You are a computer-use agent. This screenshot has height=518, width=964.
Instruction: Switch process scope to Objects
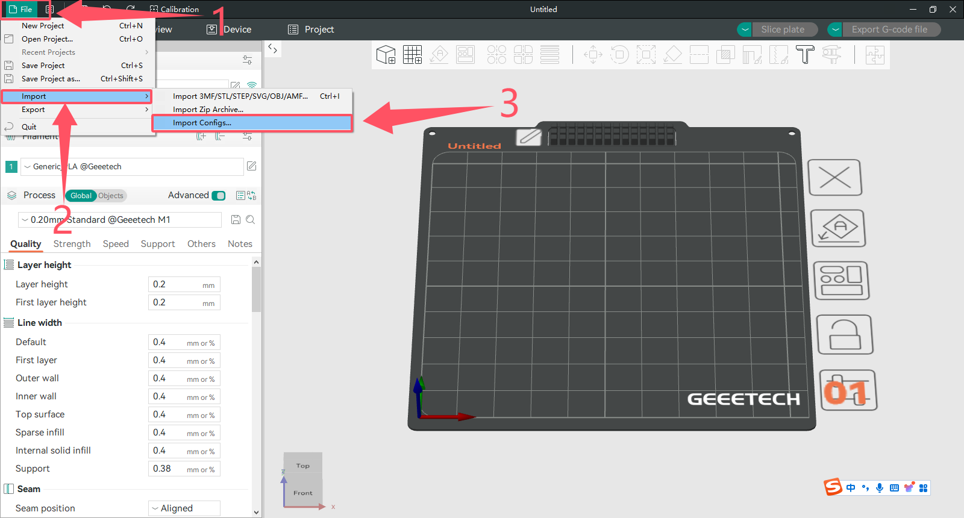point(111,196)
